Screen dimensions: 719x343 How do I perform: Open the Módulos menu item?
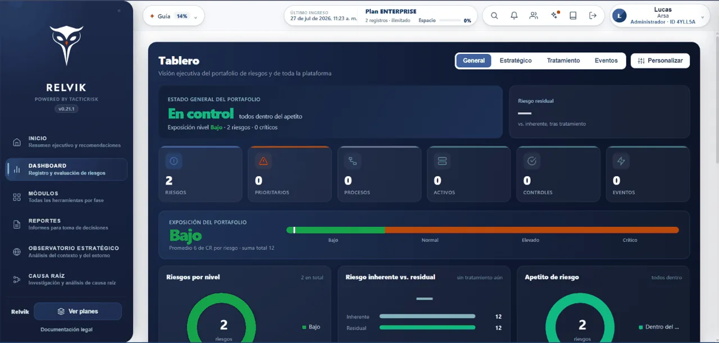tap(67, 196)
